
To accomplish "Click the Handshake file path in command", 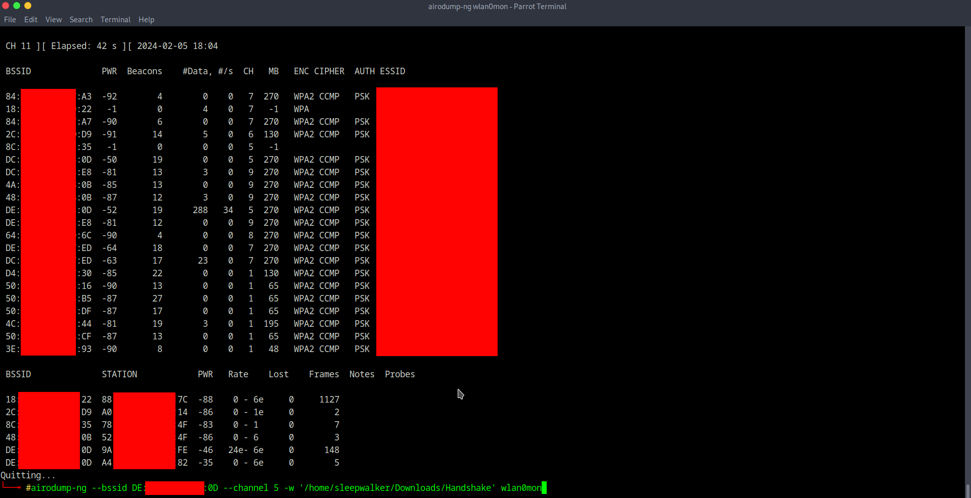I will coord(398,488).
